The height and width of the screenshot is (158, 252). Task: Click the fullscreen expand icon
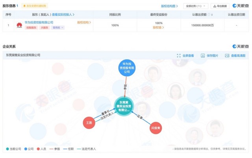point(178,56)
